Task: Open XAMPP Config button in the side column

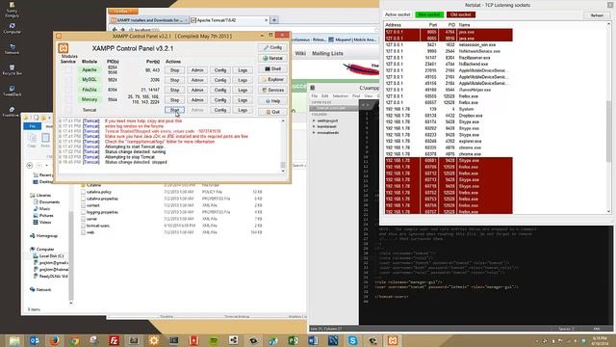Action: [x=272, y=47]
